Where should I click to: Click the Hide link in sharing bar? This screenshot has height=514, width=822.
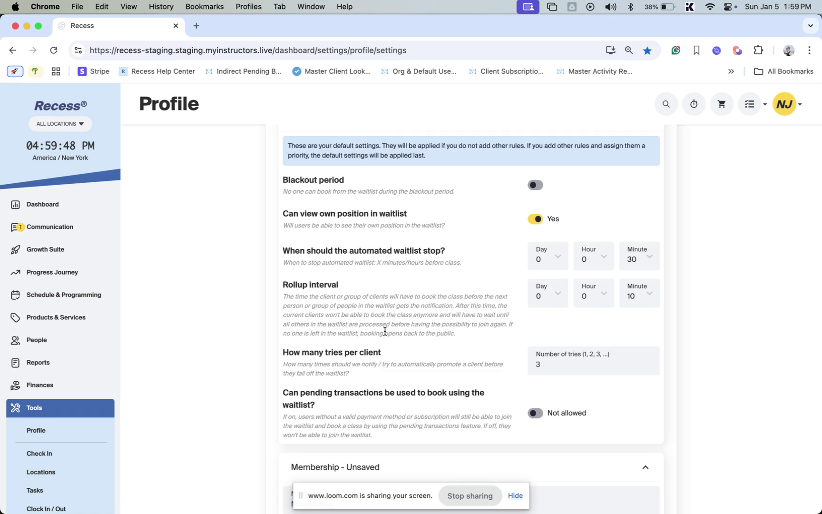pos(515,495)
